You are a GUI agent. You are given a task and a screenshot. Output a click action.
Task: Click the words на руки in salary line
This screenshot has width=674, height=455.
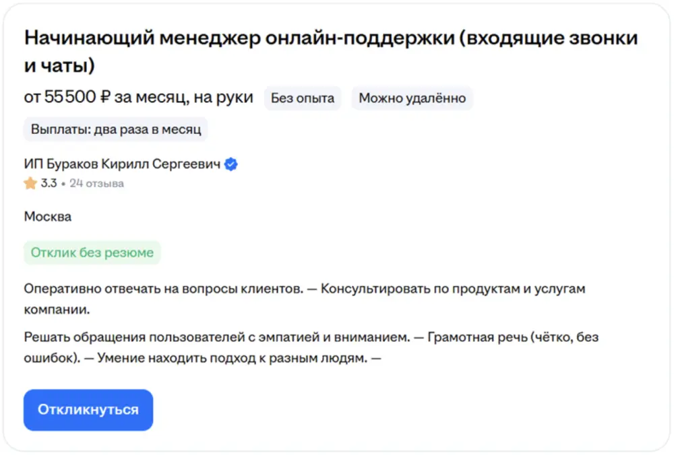(223, 98)
